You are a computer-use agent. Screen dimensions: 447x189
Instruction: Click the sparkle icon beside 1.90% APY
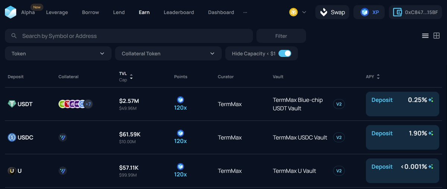431,133
